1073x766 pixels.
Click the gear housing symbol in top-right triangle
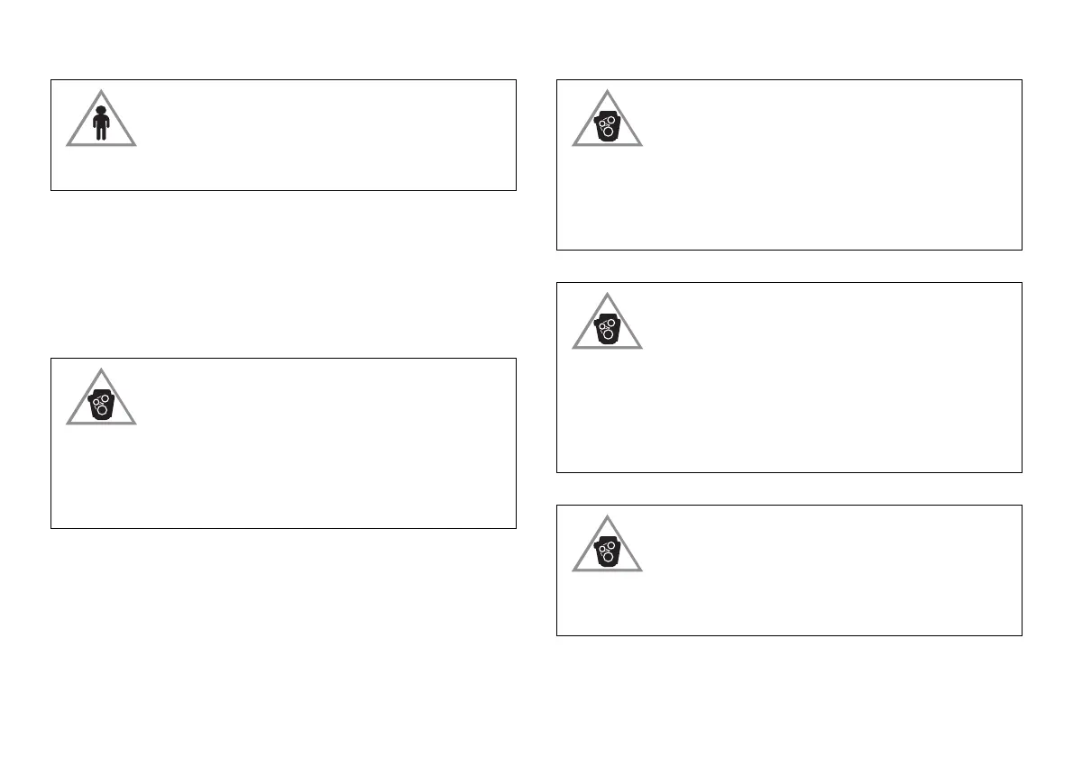coord(607,126)
